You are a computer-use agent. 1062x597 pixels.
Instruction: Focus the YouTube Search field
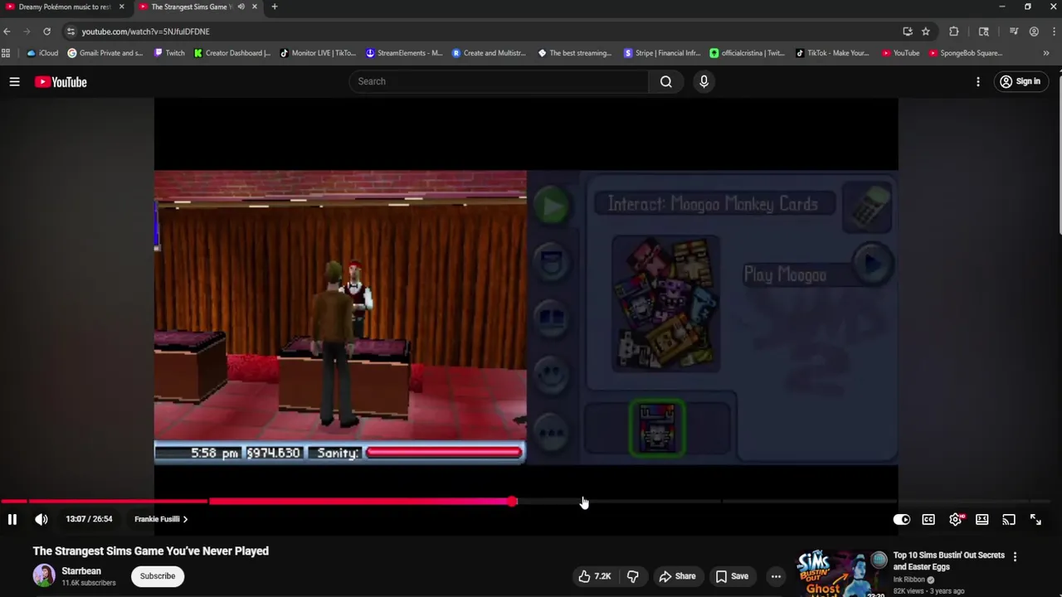(x=498, y=81)
